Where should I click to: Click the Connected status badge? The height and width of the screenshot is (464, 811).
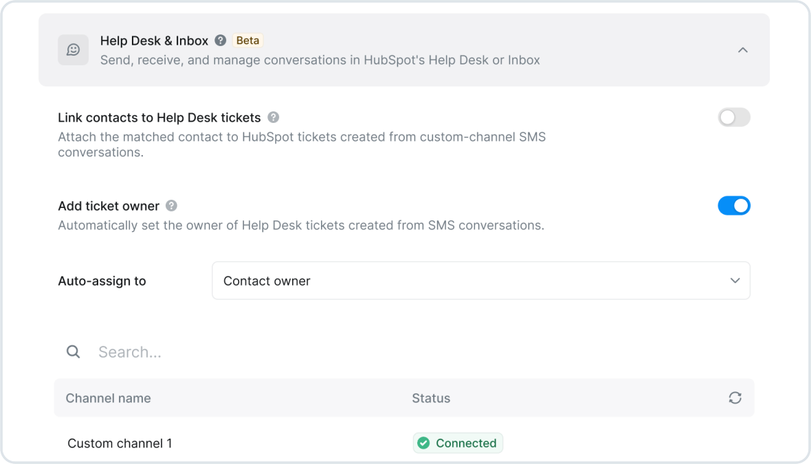click(x=458, y=443)
